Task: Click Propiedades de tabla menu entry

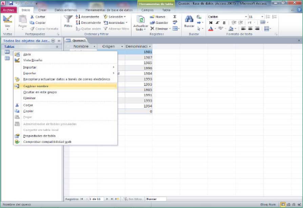Action: click(x=39, y=136)
